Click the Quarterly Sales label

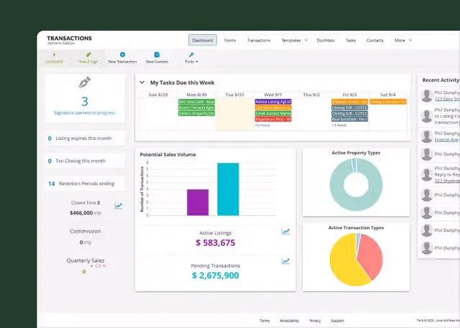86,261
